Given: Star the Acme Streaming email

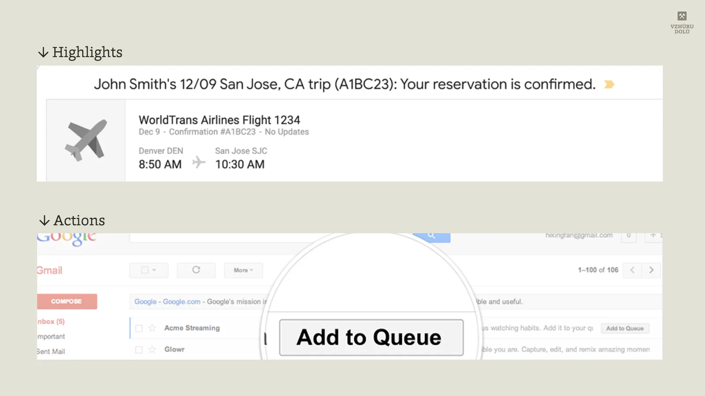Looking at the screenshot, I should [x=152, y=328].
